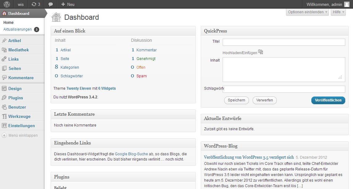Screen dimensions: 353x189
Task: Click the media upload icon next to Hochladen/Einfügen
Action: point(260,52)
